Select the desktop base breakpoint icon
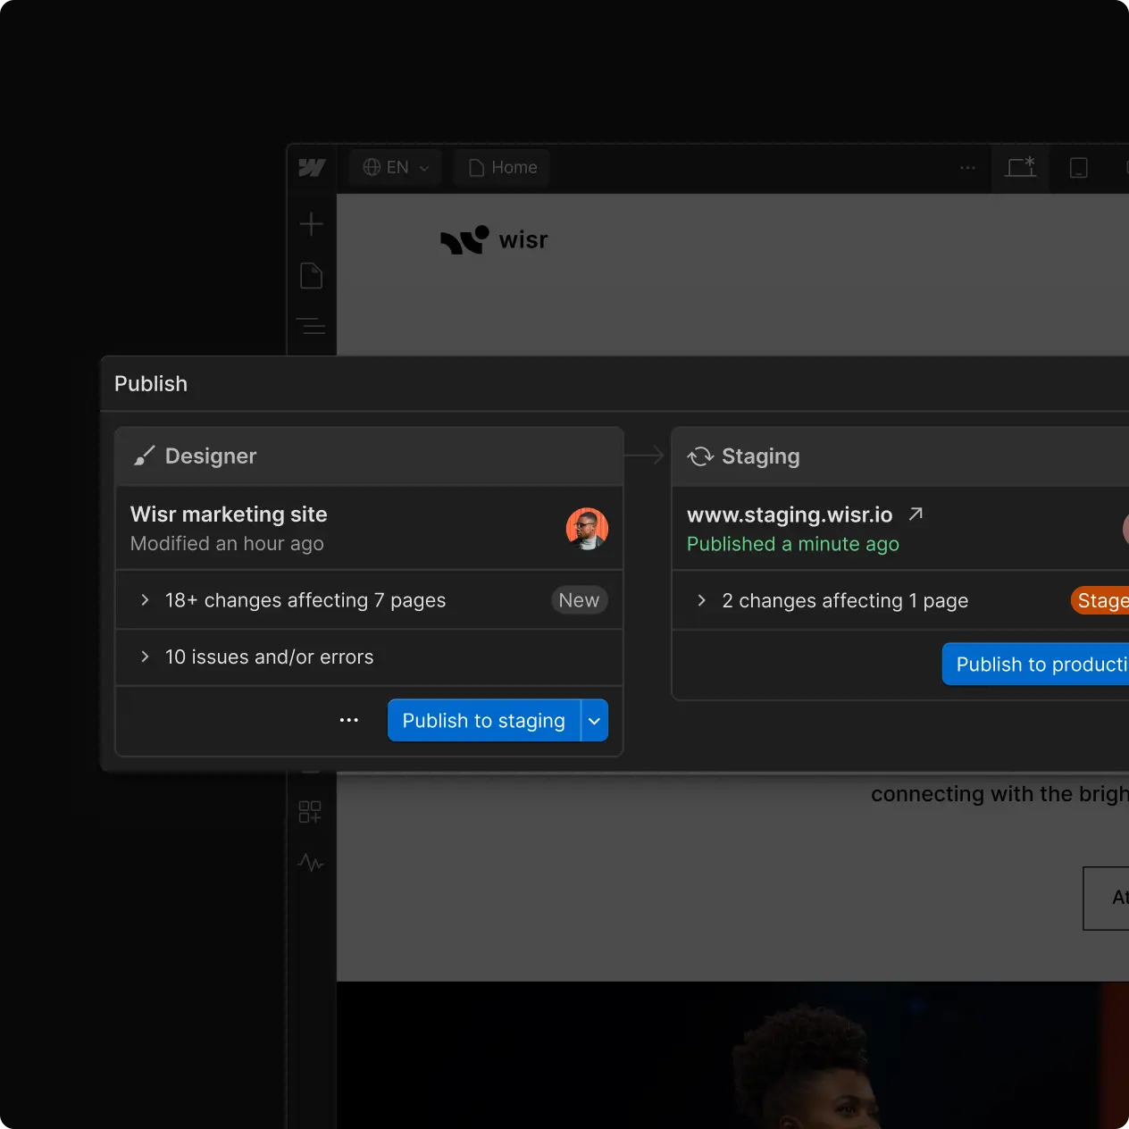 pyautogui.click(x=1020, y=167)
